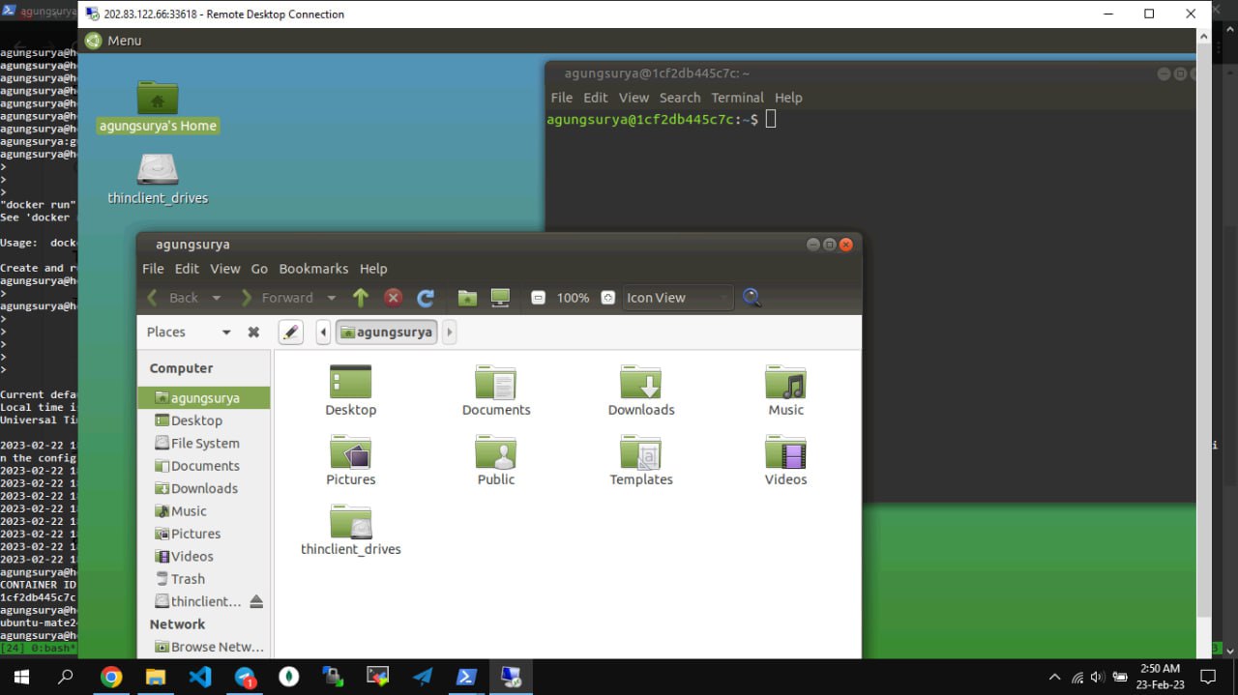1238x695 pixels.
Task: Click the agungsurya path bar button
Action: pyautogui.click(x=386, y=333)
